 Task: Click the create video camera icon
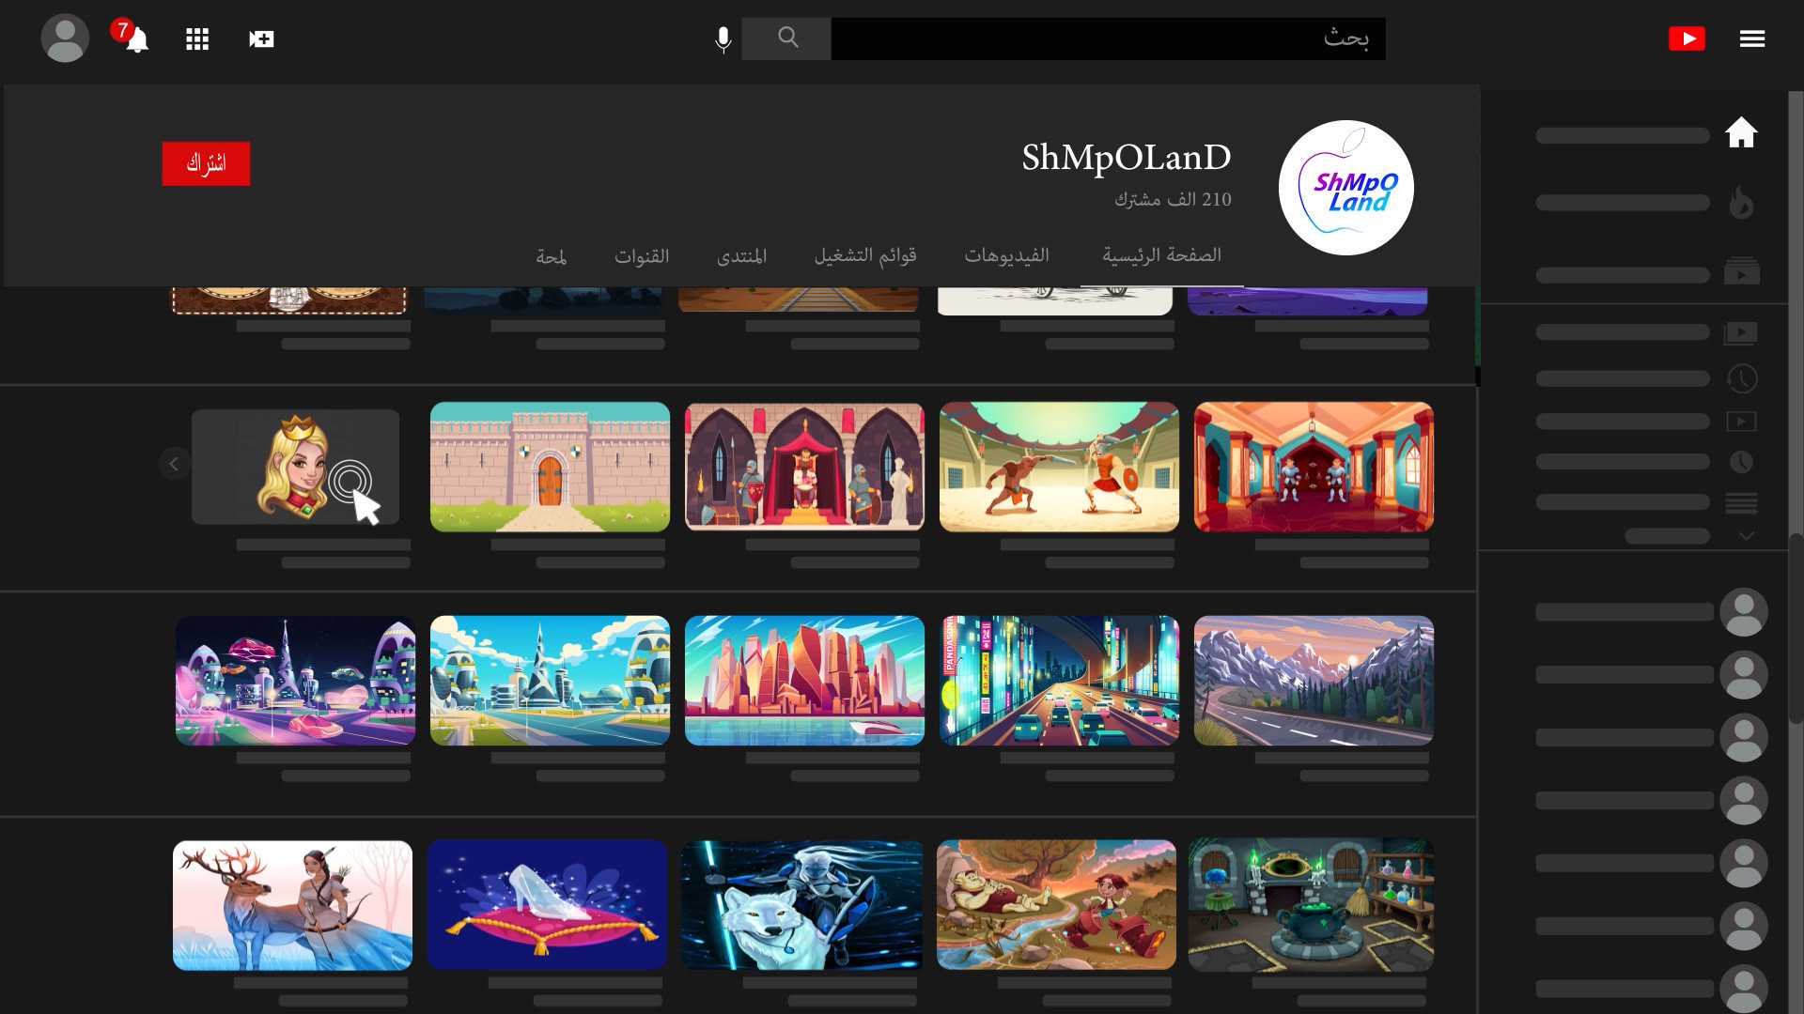(x=261, y=39)
